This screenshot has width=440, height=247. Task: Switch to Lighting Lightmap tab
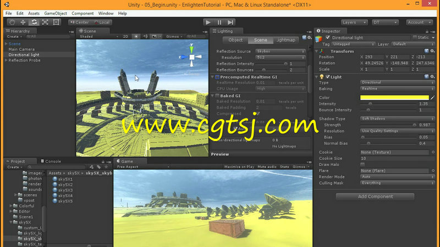285,40
